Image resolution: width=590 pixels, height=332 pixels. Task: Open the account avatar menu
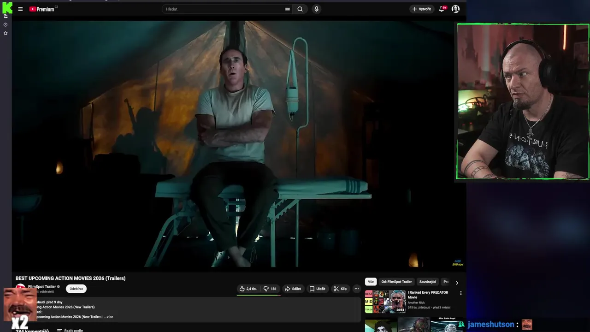click(455, 9)
